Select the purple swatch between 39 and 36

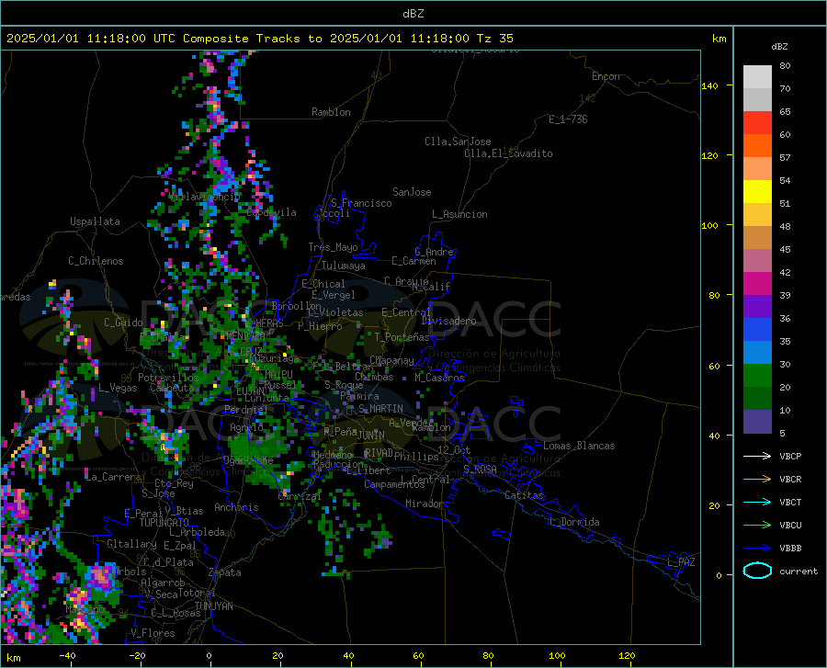(x=757, y=307)
